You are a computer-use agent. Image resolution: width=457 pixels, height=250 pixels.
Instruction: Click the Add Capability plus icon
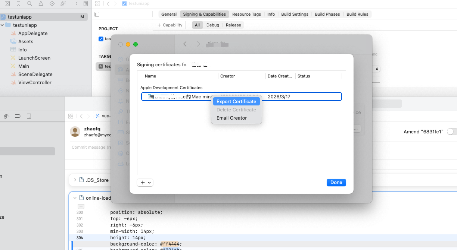coord(159,25)
